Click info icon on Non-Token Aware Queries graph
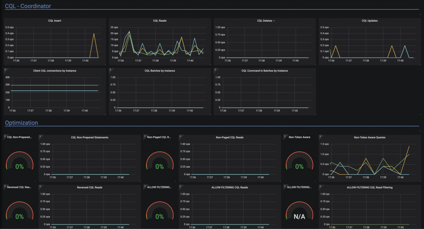The image size is (424, 229). (x=320, y=136)
